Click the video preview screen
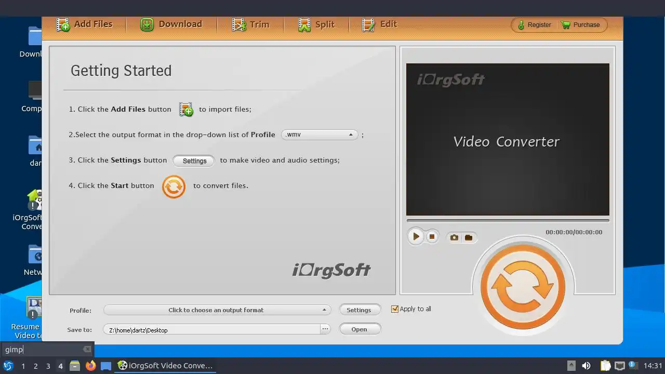Viewport: 665px width, 374px height. [x=508, y=139]
